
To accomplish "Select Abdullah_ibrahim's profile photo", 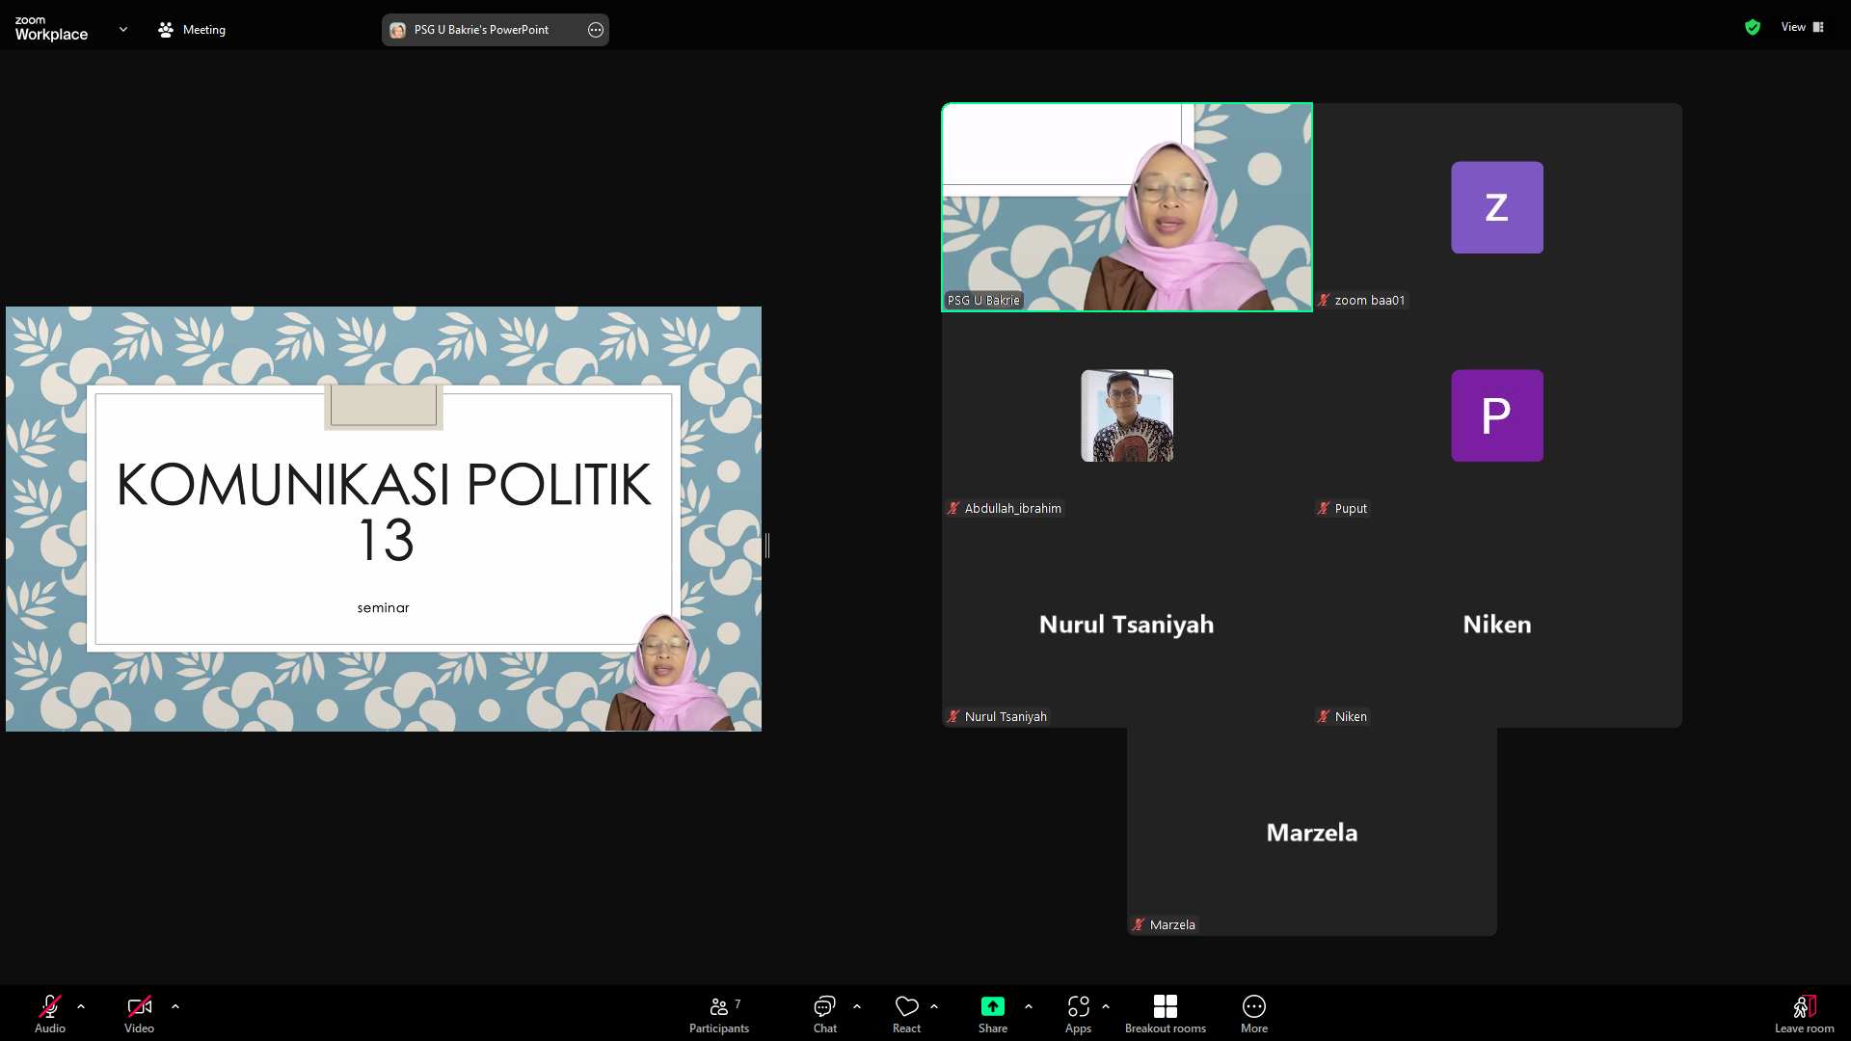I will pyautogui.click(x=1127, y=415).
